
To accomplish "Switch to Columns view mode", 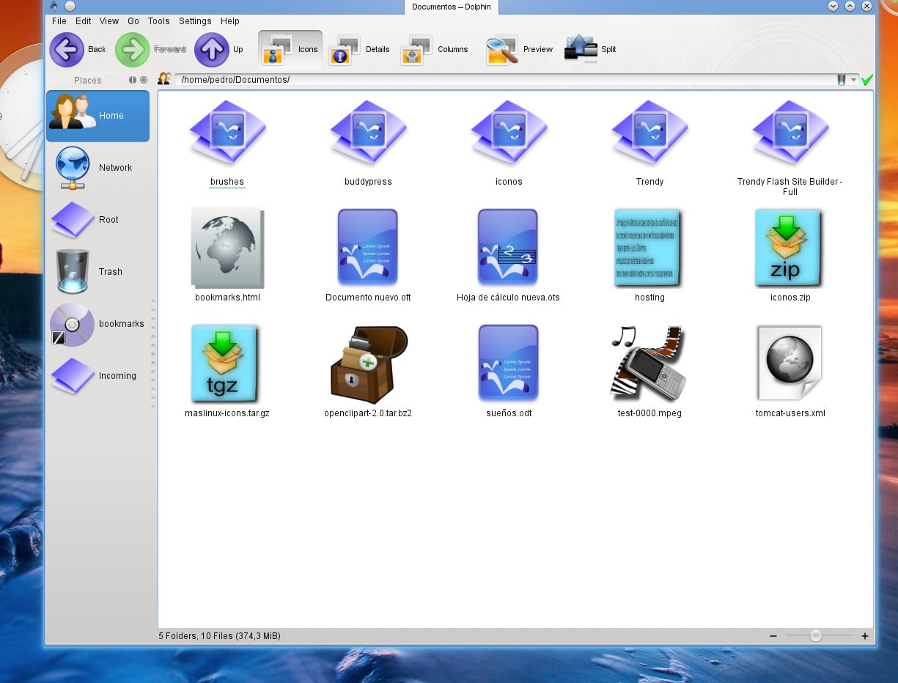I will (435, 50).
